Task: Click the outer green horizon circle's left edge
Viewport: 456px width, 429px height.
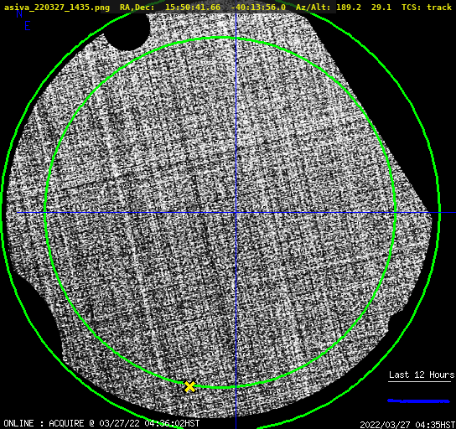Action: click(x=2, y=213)
